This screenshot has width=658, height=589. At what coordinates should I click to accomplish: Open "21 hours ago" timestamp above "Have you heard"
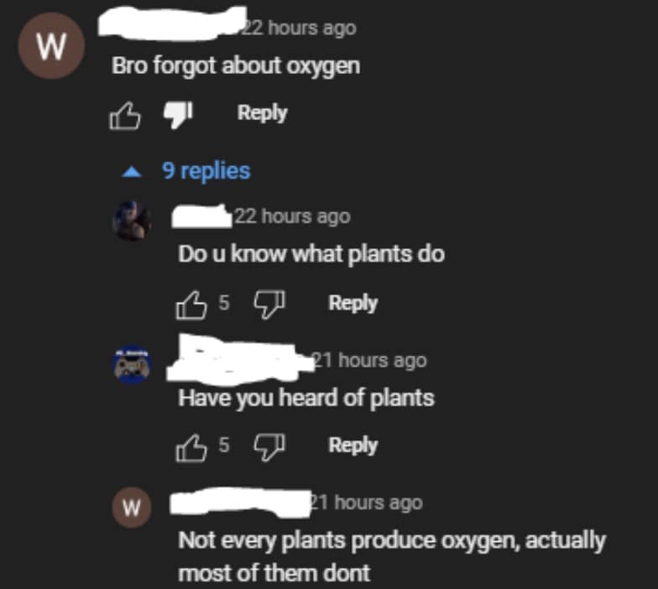[369, 361]
